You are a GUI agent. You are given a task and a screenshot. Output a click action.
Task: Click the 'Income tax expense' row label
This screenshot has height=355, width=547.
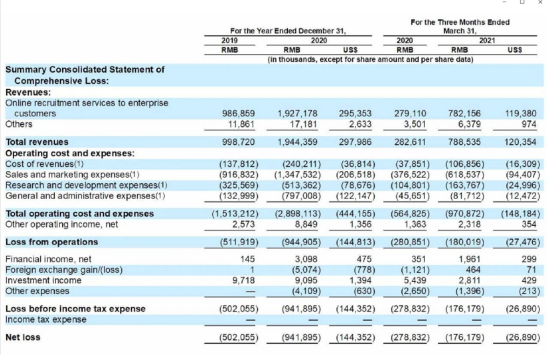coord(46,319)
